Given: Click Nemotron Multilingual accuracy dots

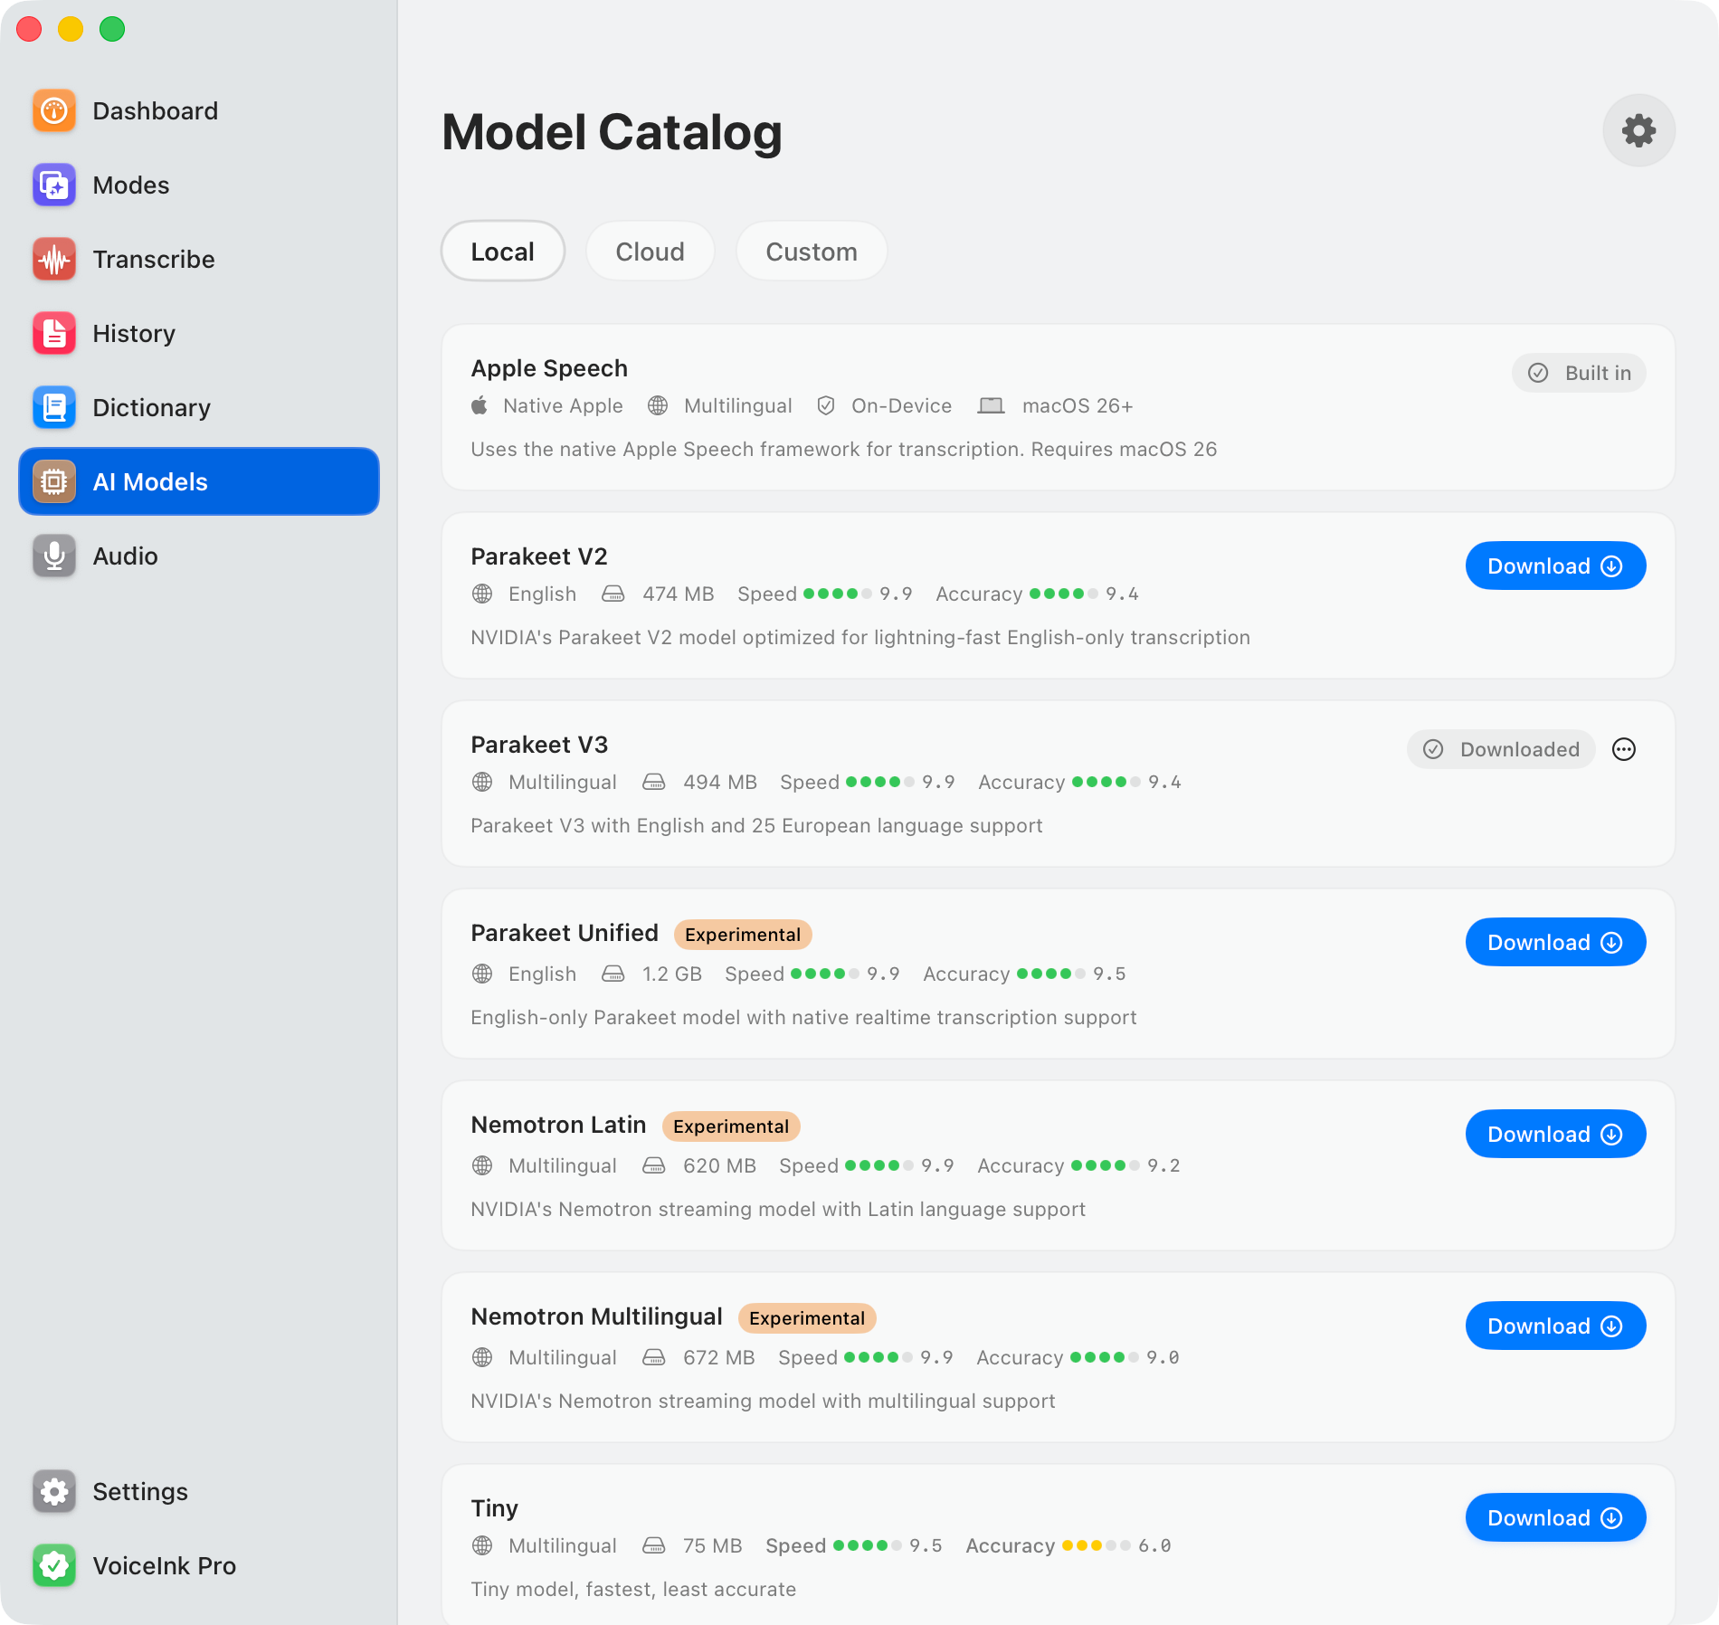Looking at the screenshot, I should (x=1105, y=1357).
